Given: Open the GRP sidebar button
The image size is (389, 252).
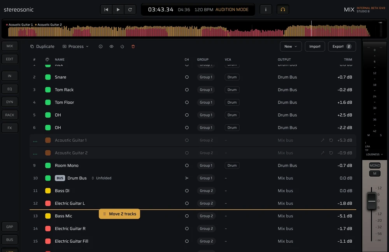Looking at the screenshot, I should (x=10, y=227).
